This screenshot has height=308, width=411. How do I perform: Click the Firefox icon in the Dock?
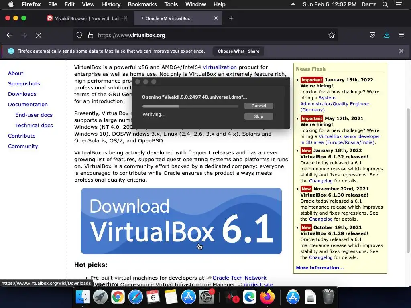[267, 297]
